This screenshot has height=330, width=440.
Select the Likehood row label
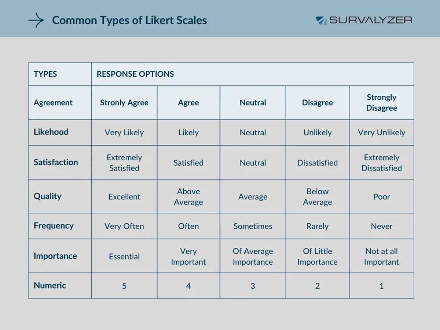[51, 132]
